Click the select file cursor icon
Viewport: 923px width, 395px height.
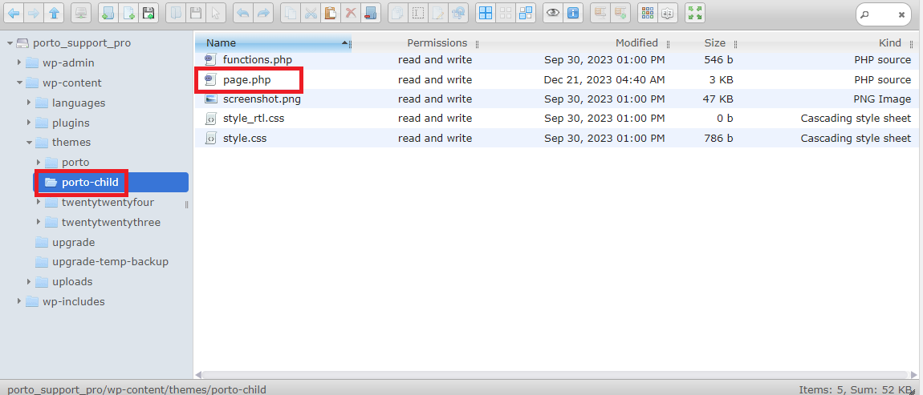pos(215,13)
